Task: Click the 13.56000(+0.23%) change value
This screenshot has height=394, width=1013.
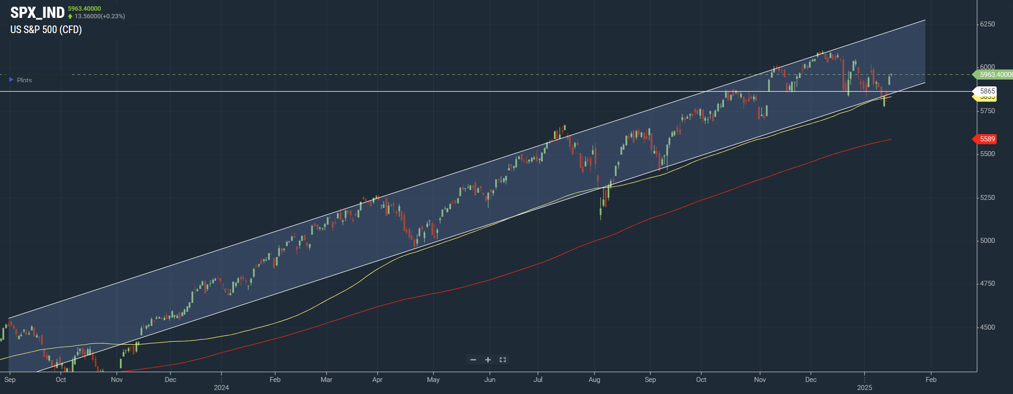Action: [x=100, y=16]
